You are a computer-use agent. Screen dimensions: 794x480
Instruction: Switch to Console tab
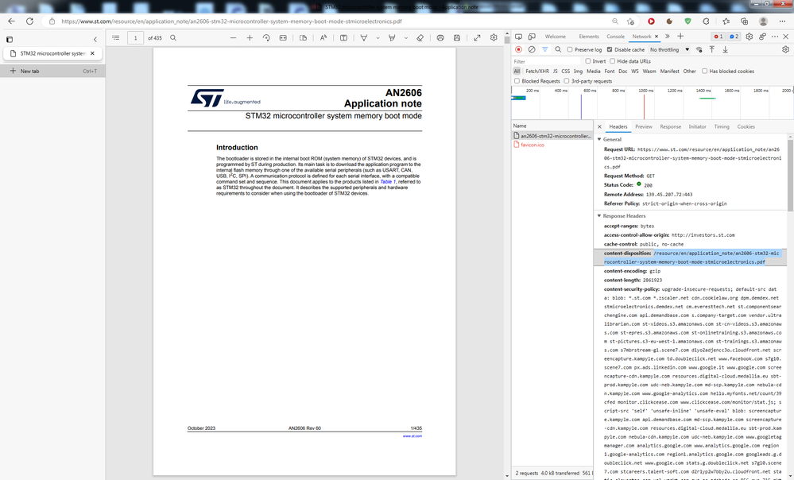point(615,37)
